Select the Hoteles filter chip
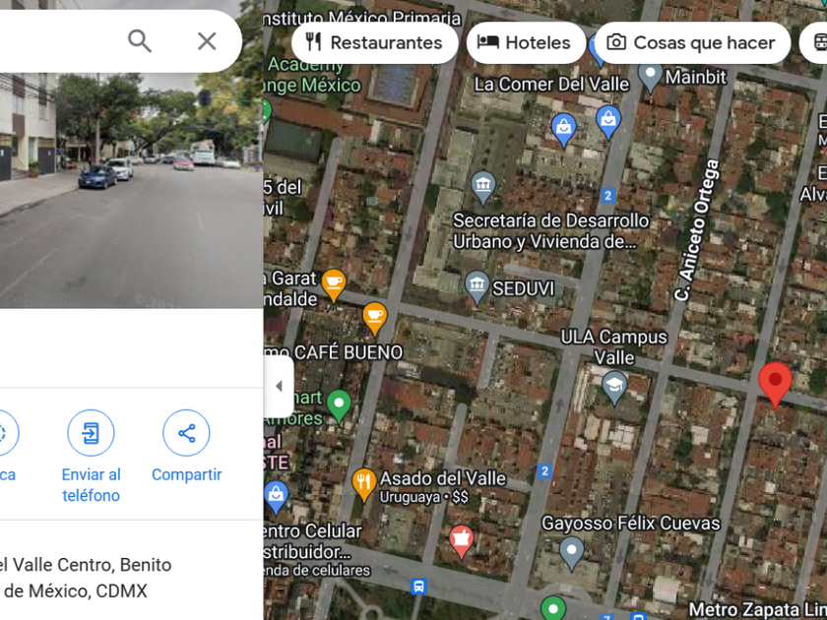 click(526, 42)
